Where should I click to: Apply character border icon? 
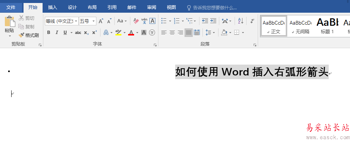(152, 21)
